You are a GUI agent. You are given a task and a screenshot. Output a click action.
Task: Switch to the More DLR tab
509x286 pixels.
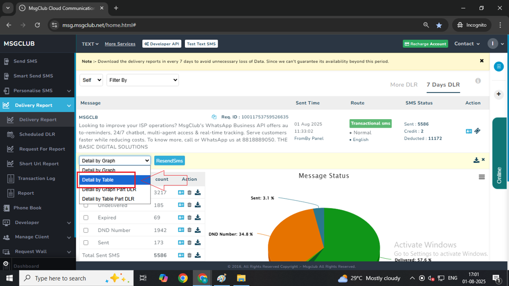[404, 84]
